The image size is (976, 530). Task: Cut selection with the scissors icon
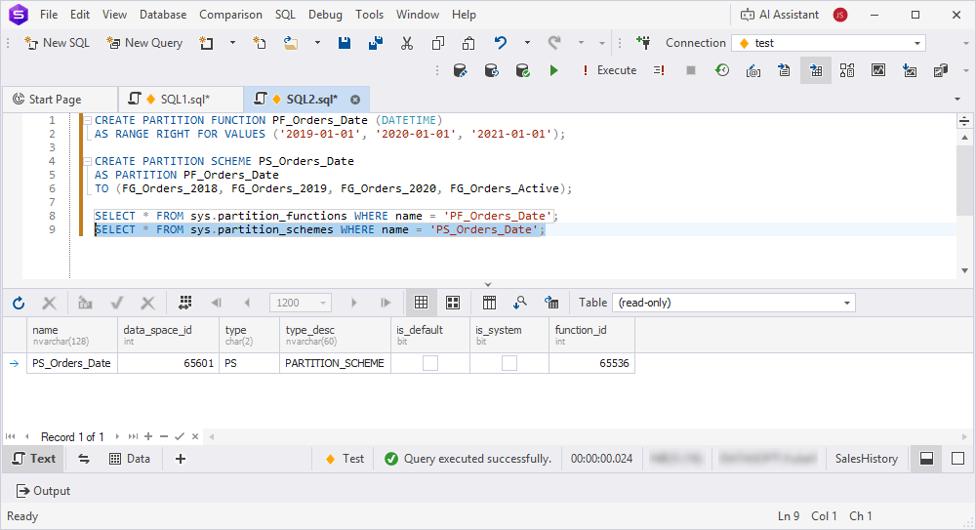[x=407, y=43]
